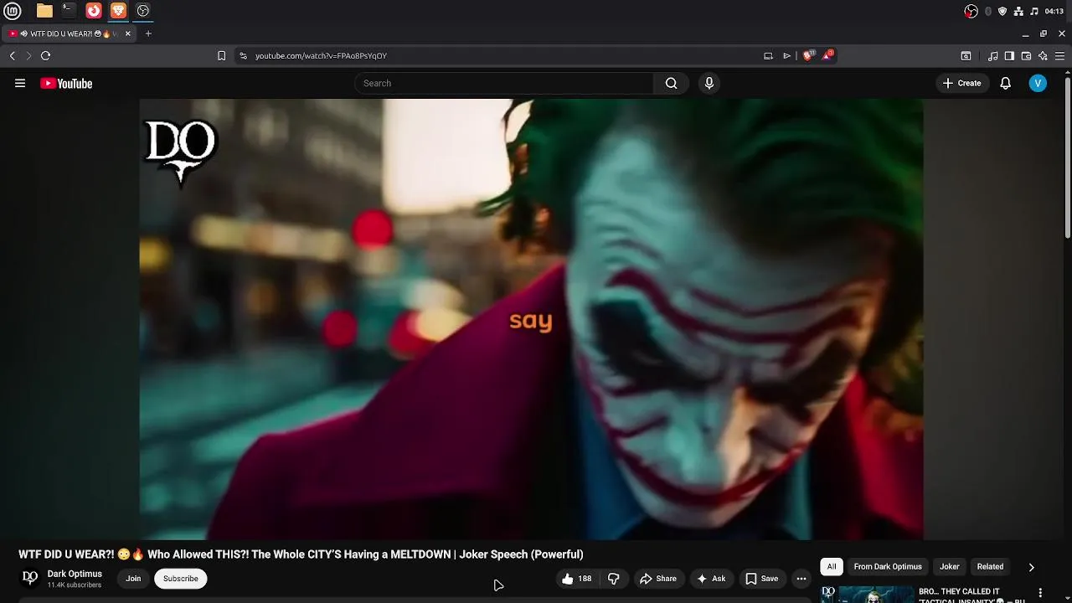Viewport: 1072px width, 603px height.
Task: Toggle the browser sidebar panel
Action: (x=1009, y=56)
